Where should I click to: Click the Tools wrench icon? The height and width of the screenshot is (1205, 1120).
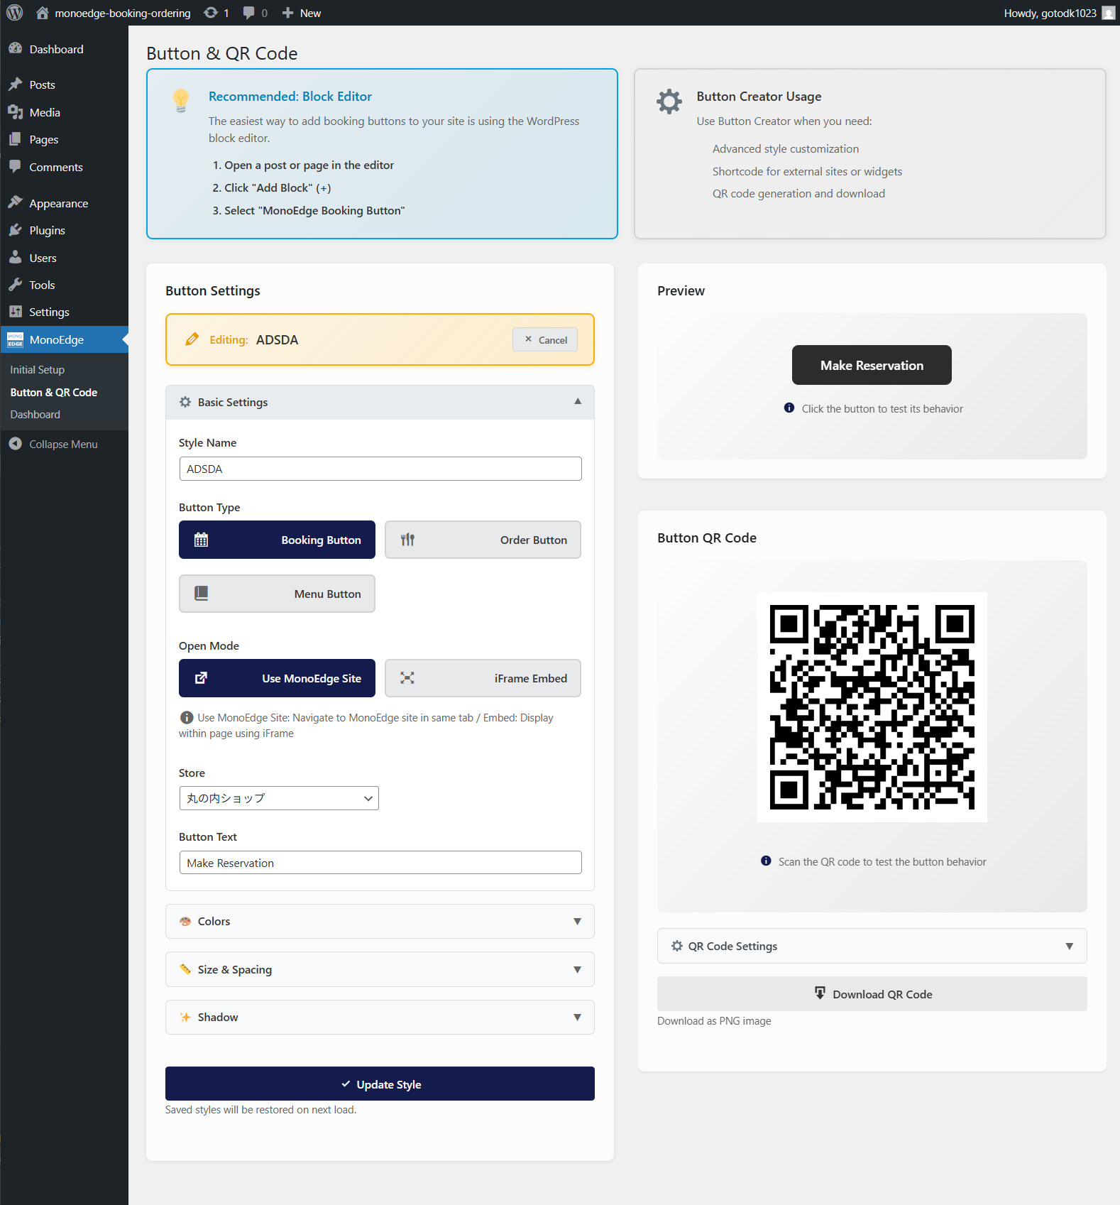[x=16, y=285]
